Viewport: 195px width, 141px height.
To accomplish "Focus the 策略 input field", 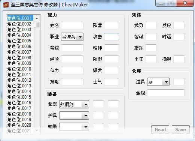I will coord(72,82).
